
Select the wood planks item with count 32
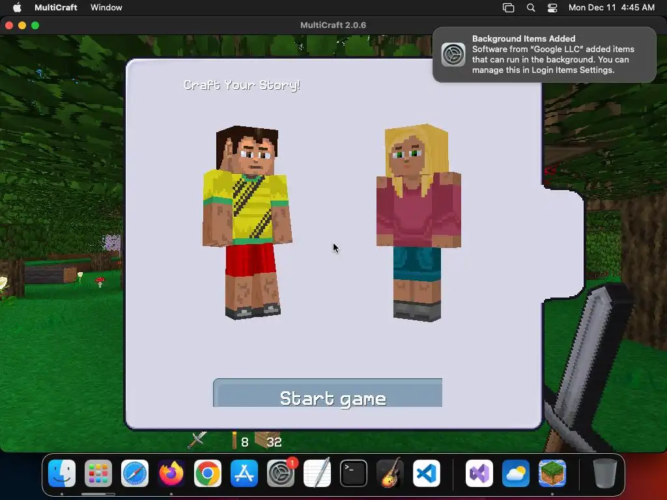point(268,441)
